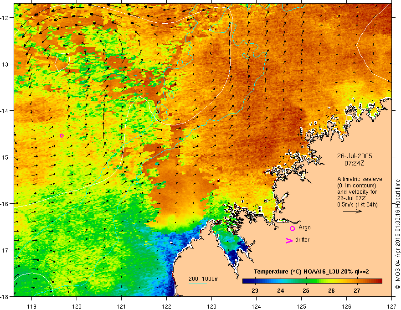This screenshot has width=401, height=310.
Task: Select the 'Argo' legend label
Action: point(304,227)
